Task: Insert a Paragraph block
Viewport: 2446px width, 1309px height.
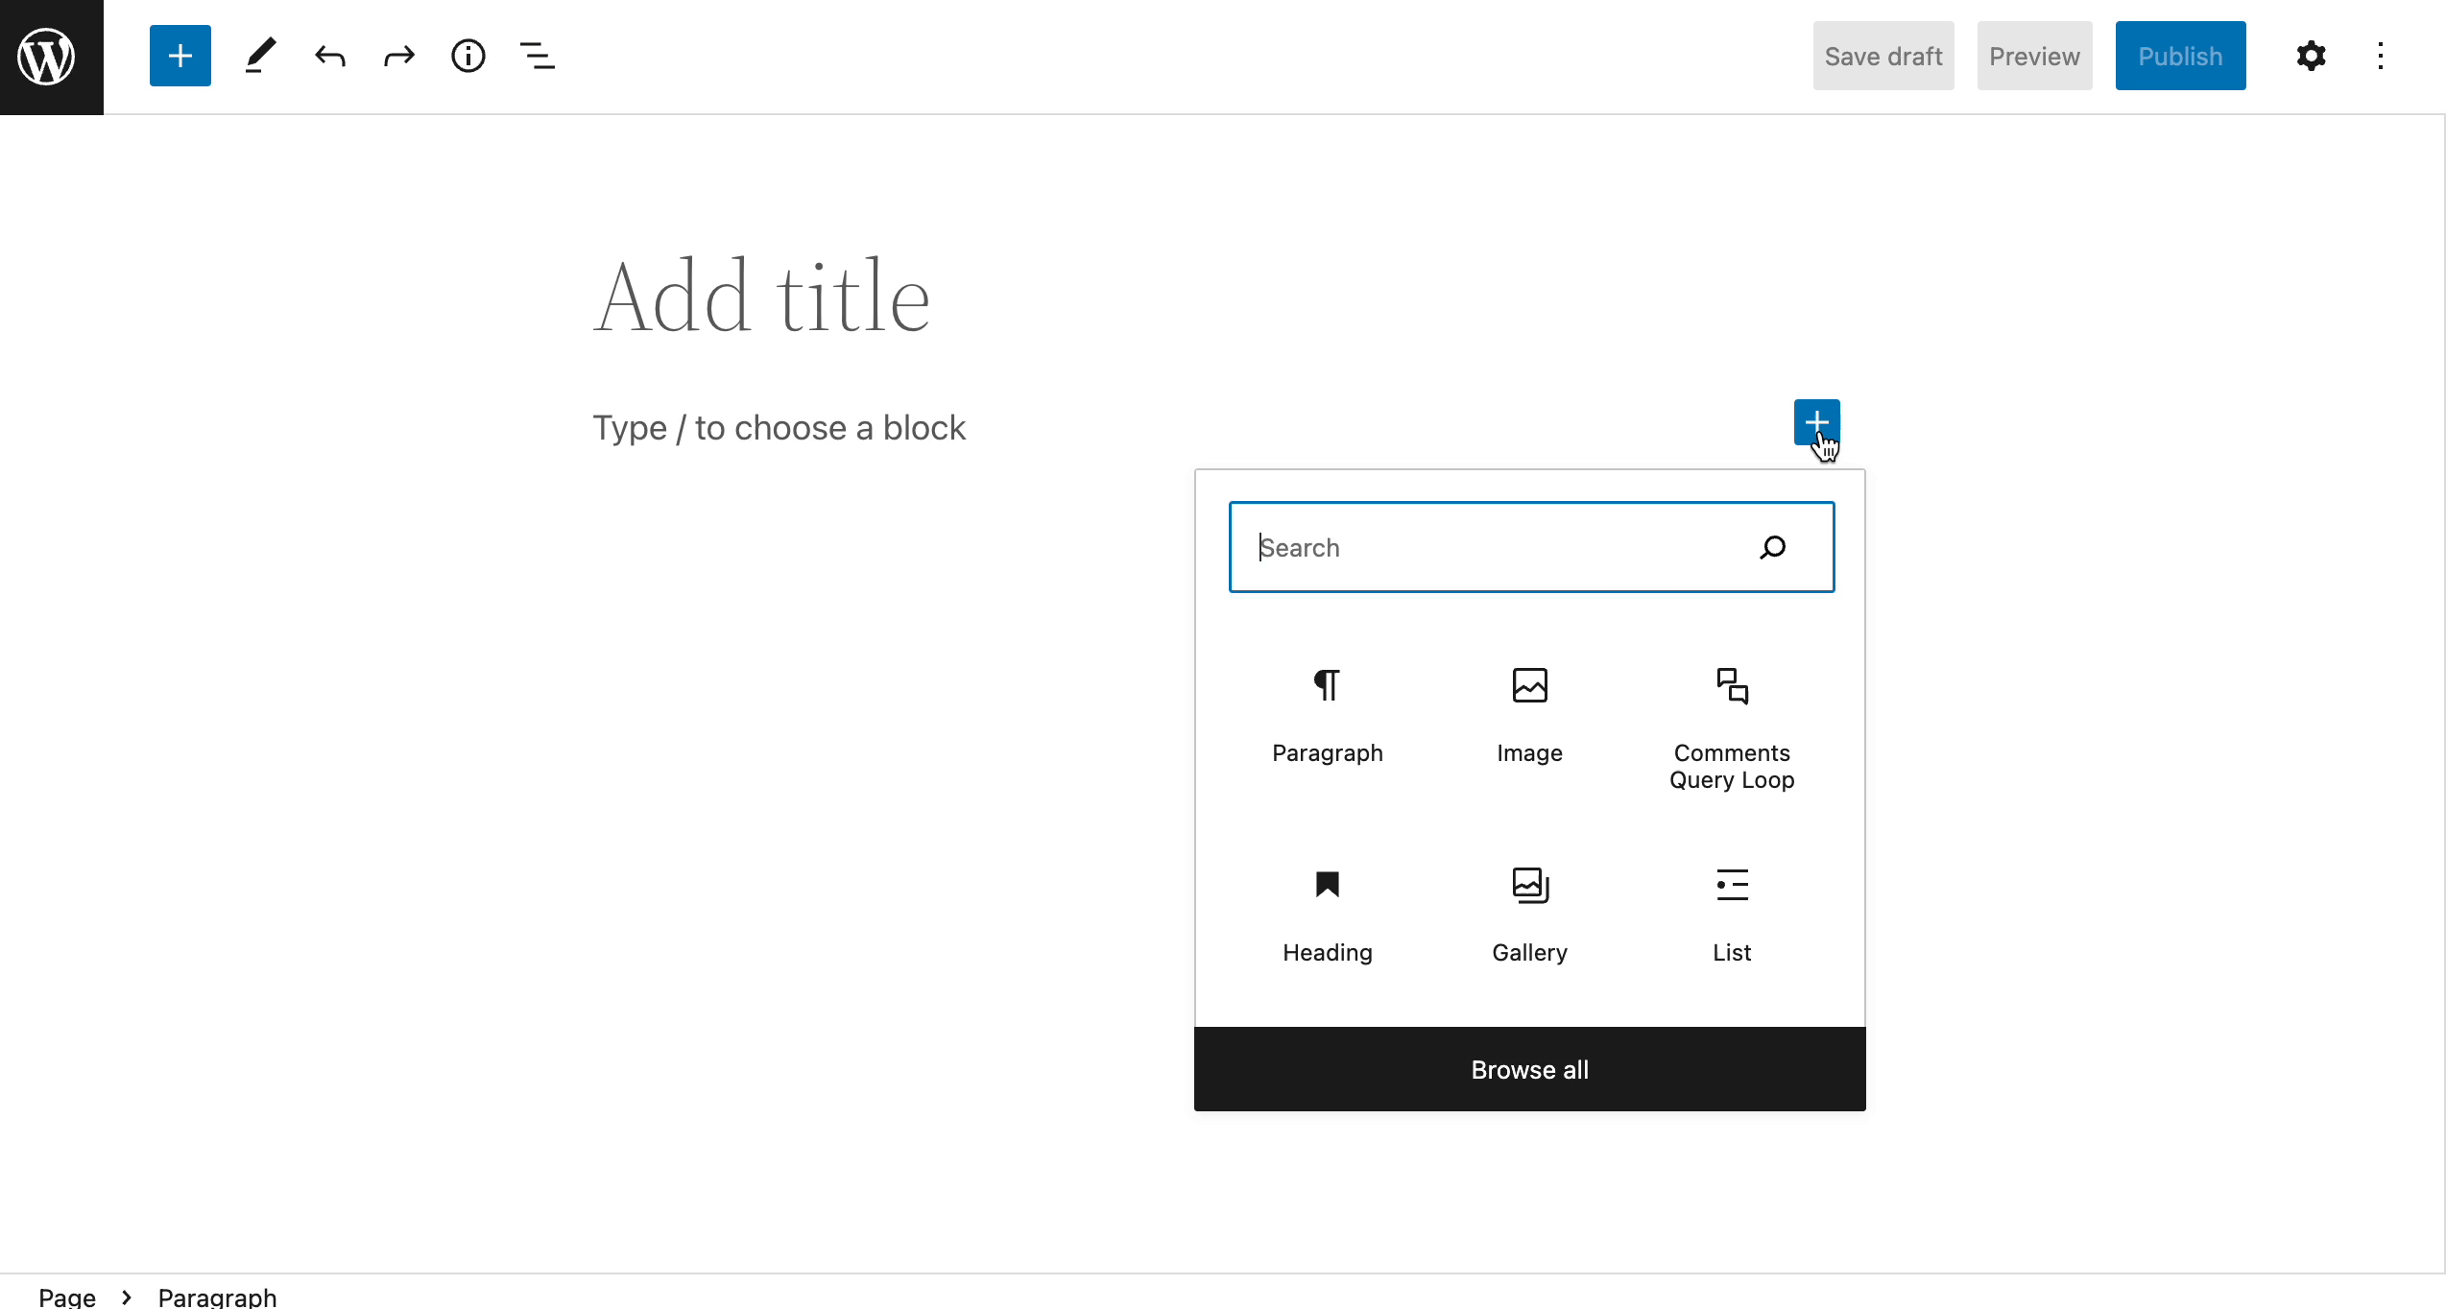Action: 1328,716
